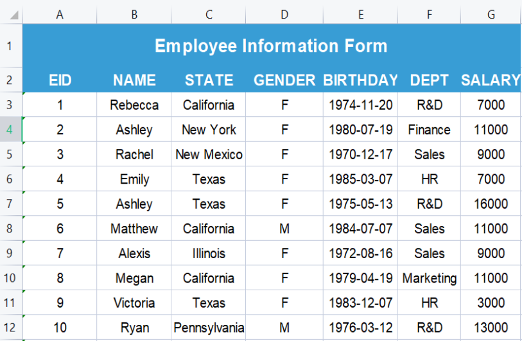This screenshot has width=522, height=341.
Task: Click the cell containing Rebecca
Action: pos(134,105)
